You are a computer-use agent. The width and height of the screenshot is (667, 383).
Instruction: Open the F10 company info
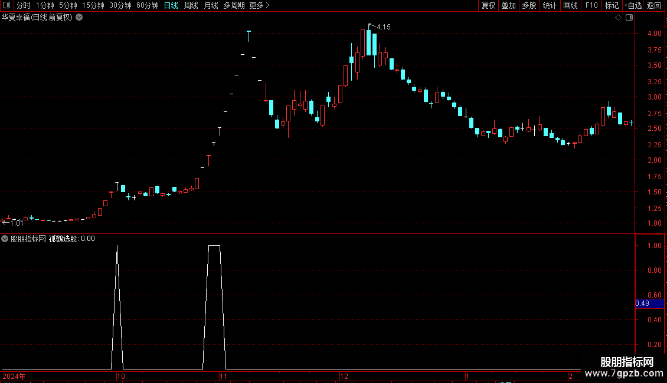[591, 5]
